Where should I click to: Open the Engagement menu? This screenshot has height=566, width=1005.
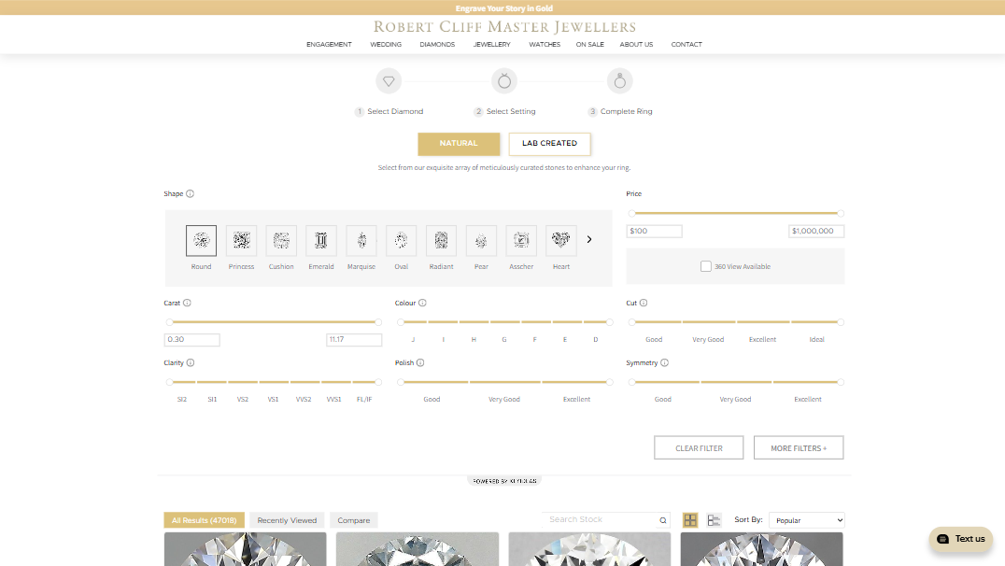tap(329, 45)
